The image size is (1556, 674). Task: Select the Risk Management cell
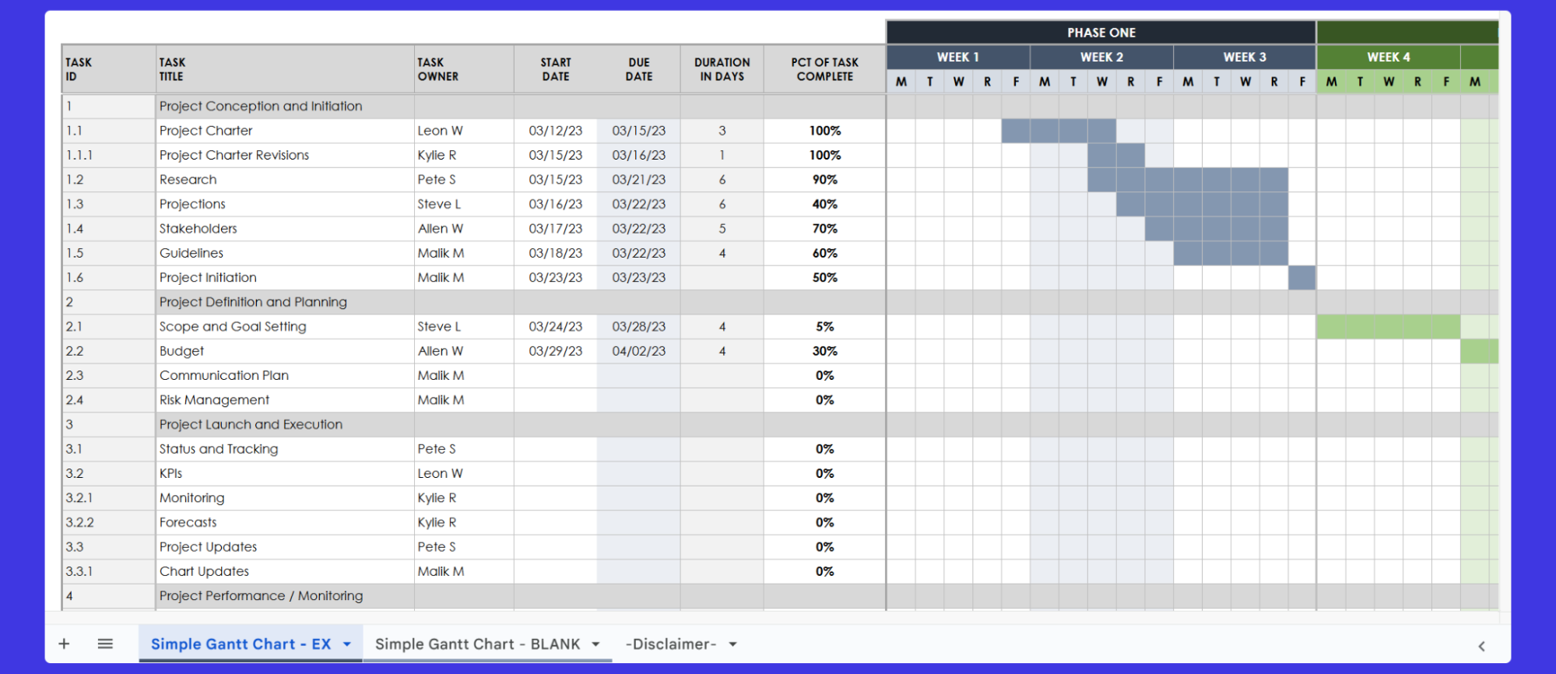click(285, 400)
